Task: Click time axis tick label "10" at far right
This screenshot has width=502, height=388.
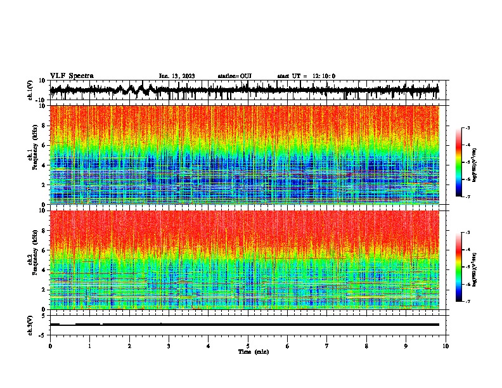Action: click(x=446, y=346)
